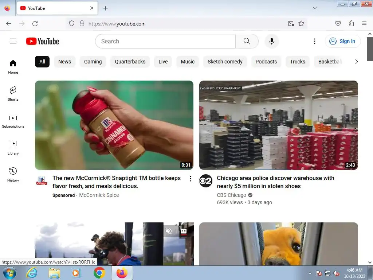Open Library from sidebar

(x=13, y=148)
